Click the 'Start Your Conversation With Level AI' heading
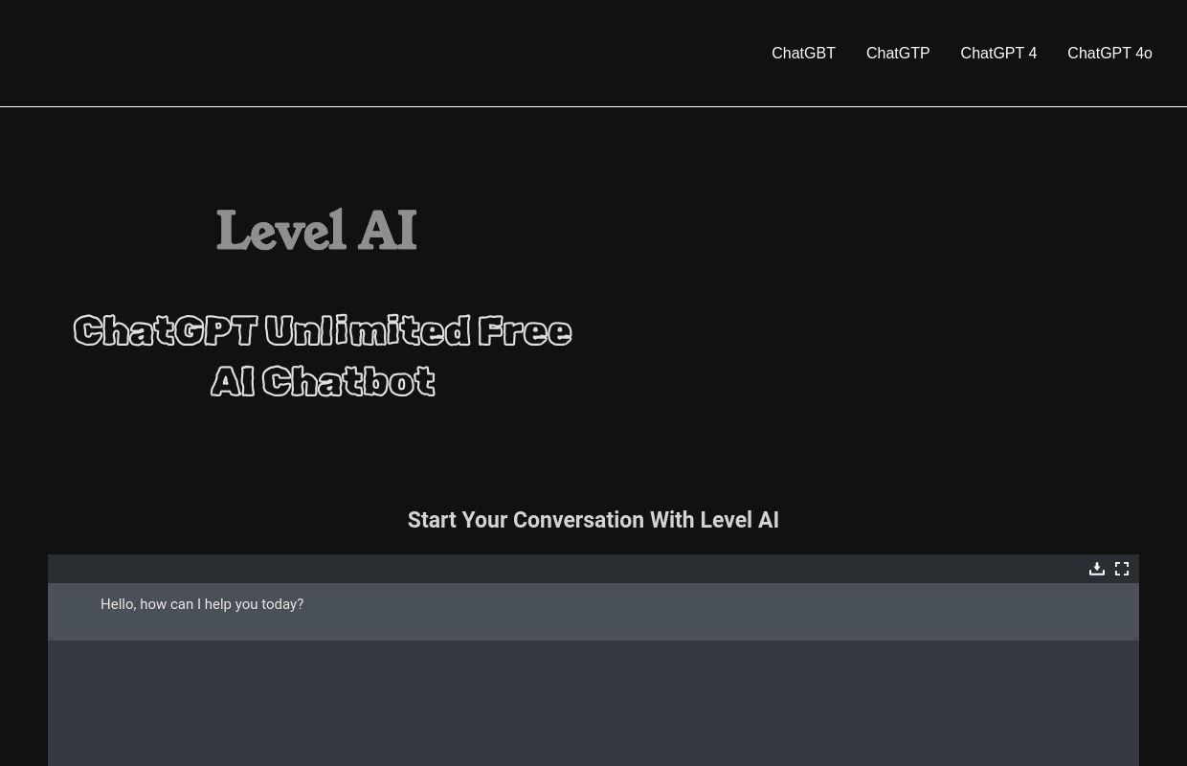 (593, 520)
